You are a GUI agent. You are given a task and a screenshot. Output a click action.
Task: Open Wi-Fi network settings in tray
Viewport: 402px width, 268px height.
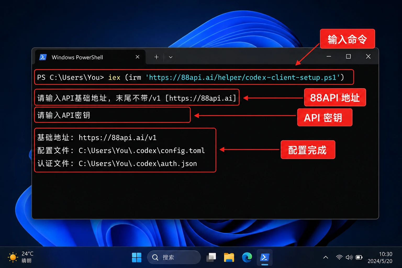pyautogui.click(x=339, y=257)
